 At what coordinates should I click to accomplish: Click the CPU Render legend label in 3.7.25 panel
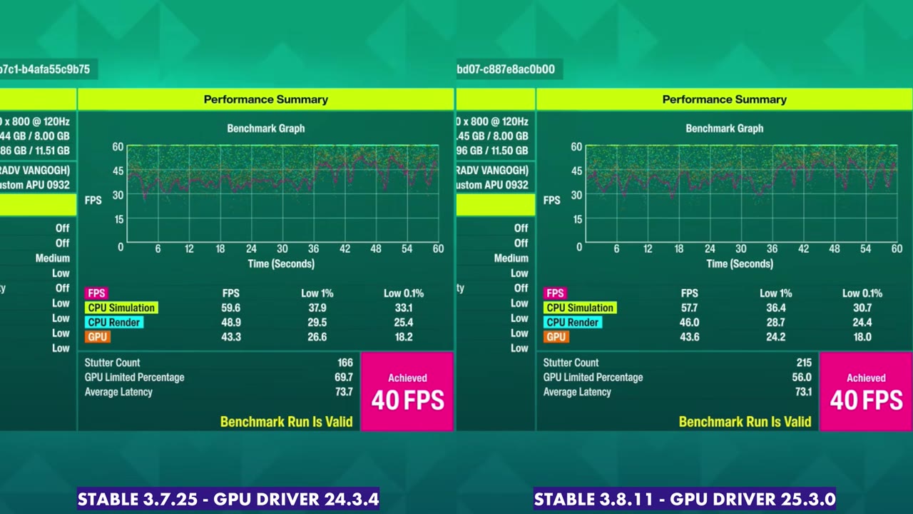click(114, 323)
